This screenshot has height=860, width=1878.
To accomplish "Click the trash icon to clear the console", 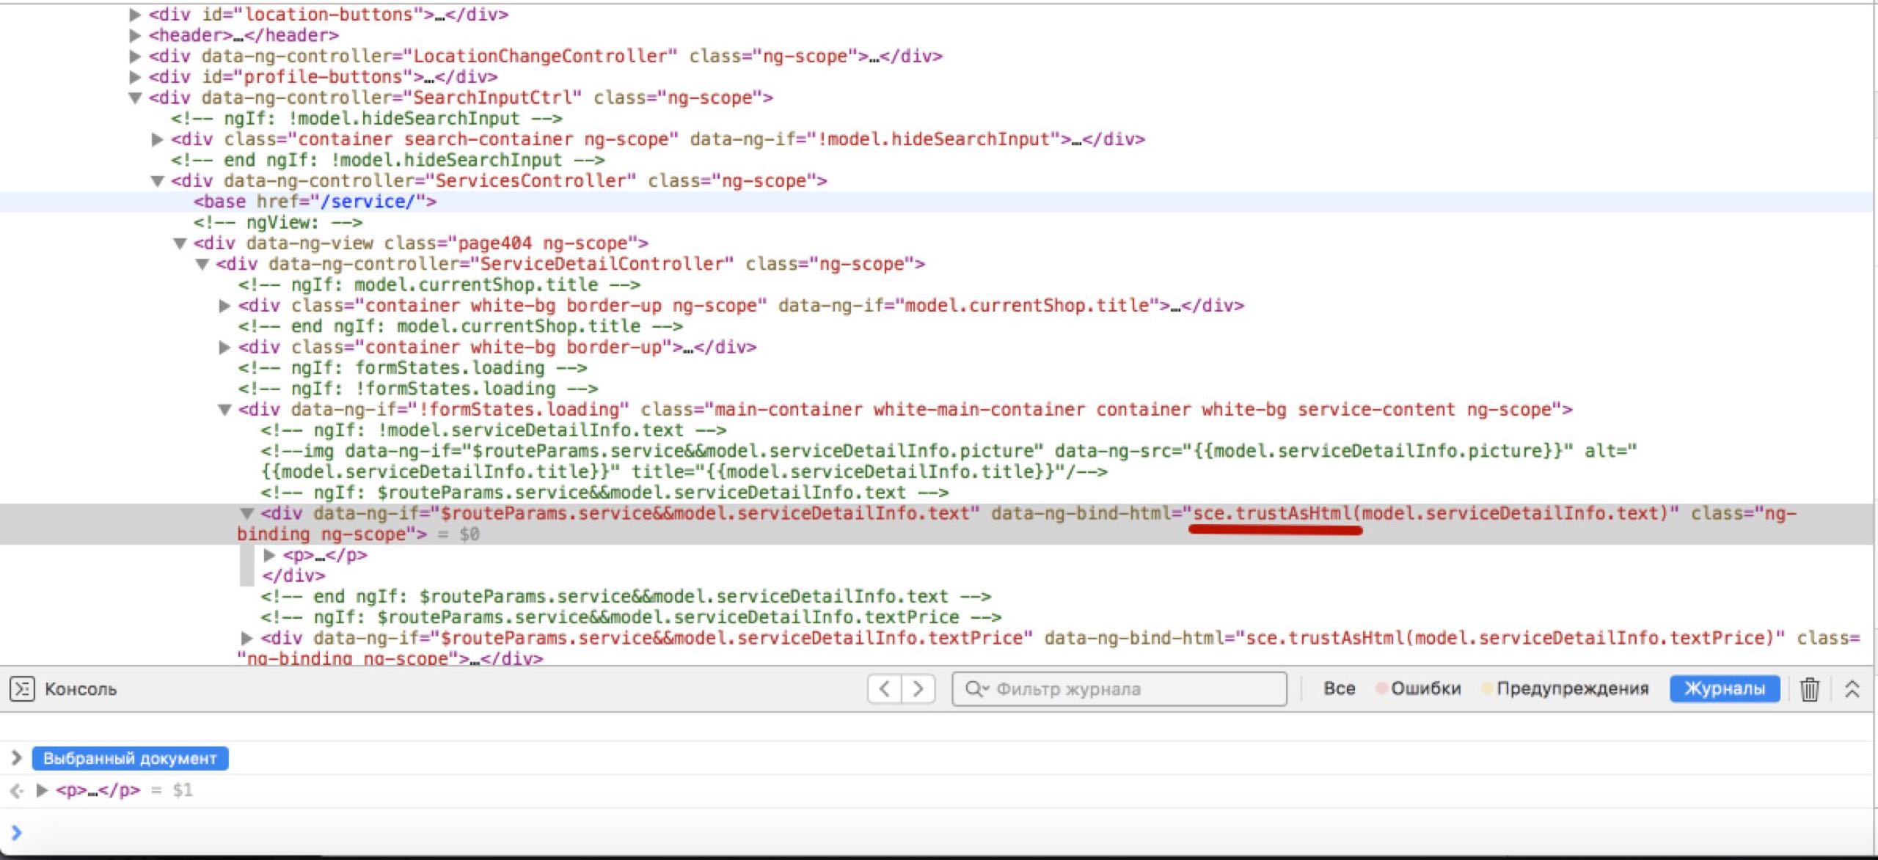I will [x=1809, y=689].
